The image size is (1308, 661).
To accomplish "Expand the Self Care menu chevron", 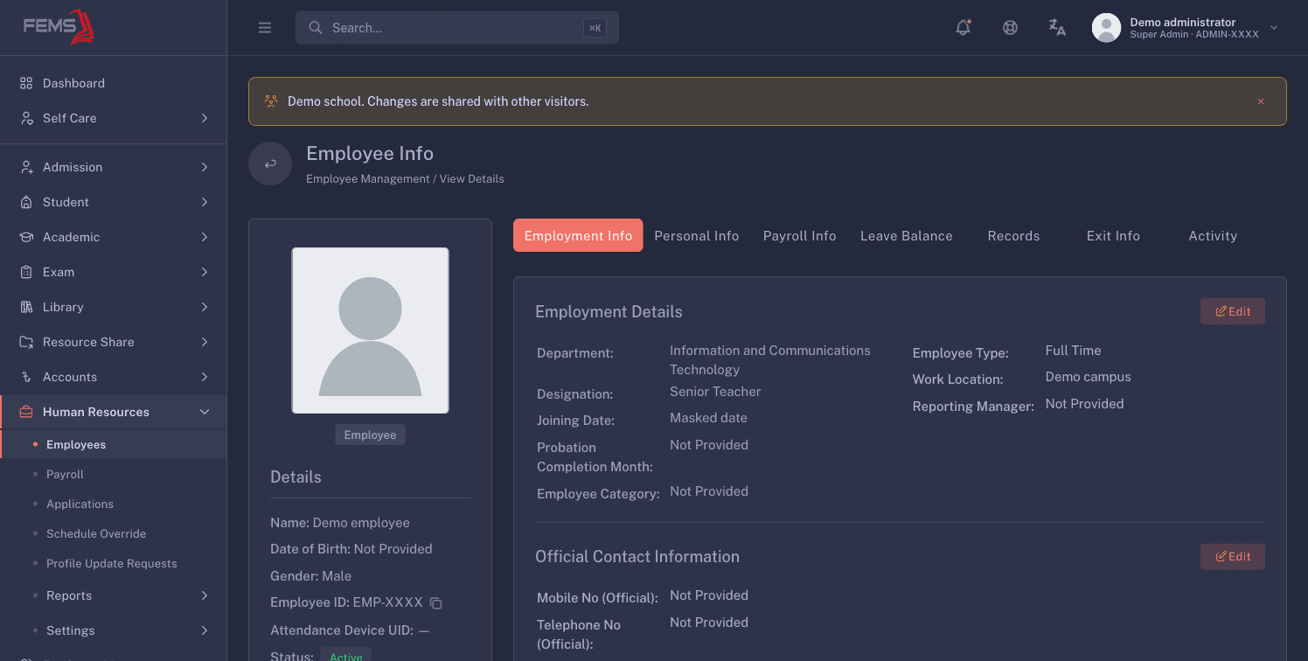I will tap(205, 118).
